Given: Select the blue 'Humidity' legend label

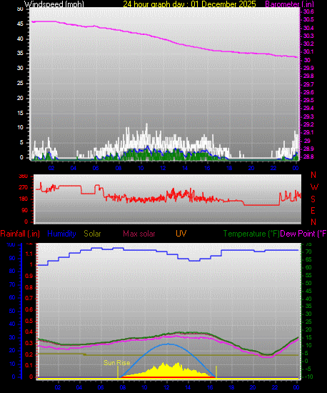Looking at the screenshot, I should click(61, 234).
